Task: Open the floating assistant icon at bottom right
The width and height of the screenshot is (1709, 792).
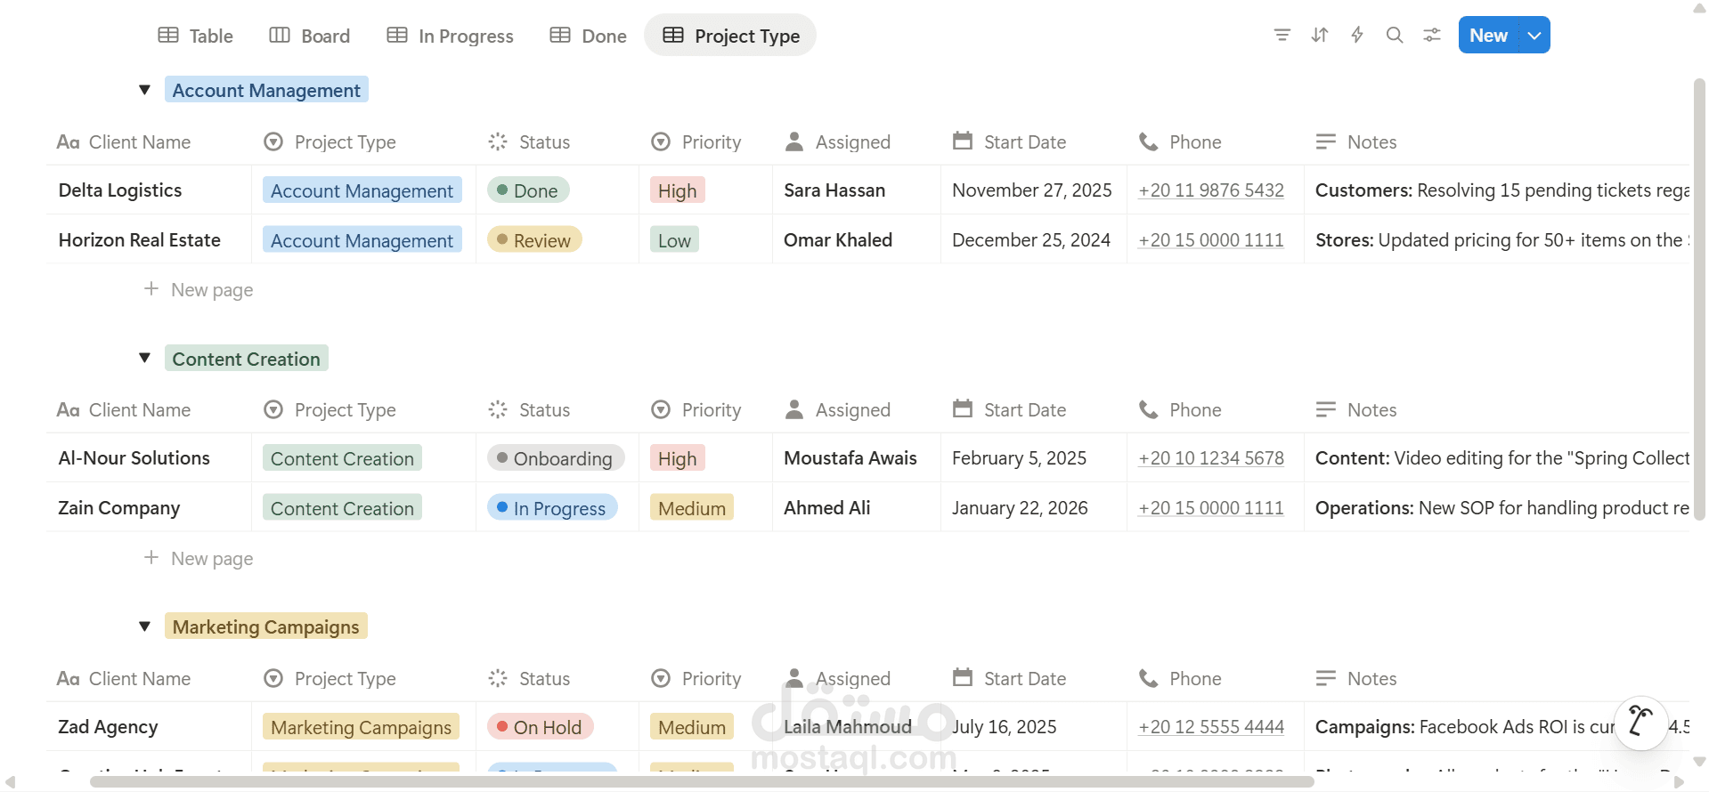Action: [x=1640, y=723]
